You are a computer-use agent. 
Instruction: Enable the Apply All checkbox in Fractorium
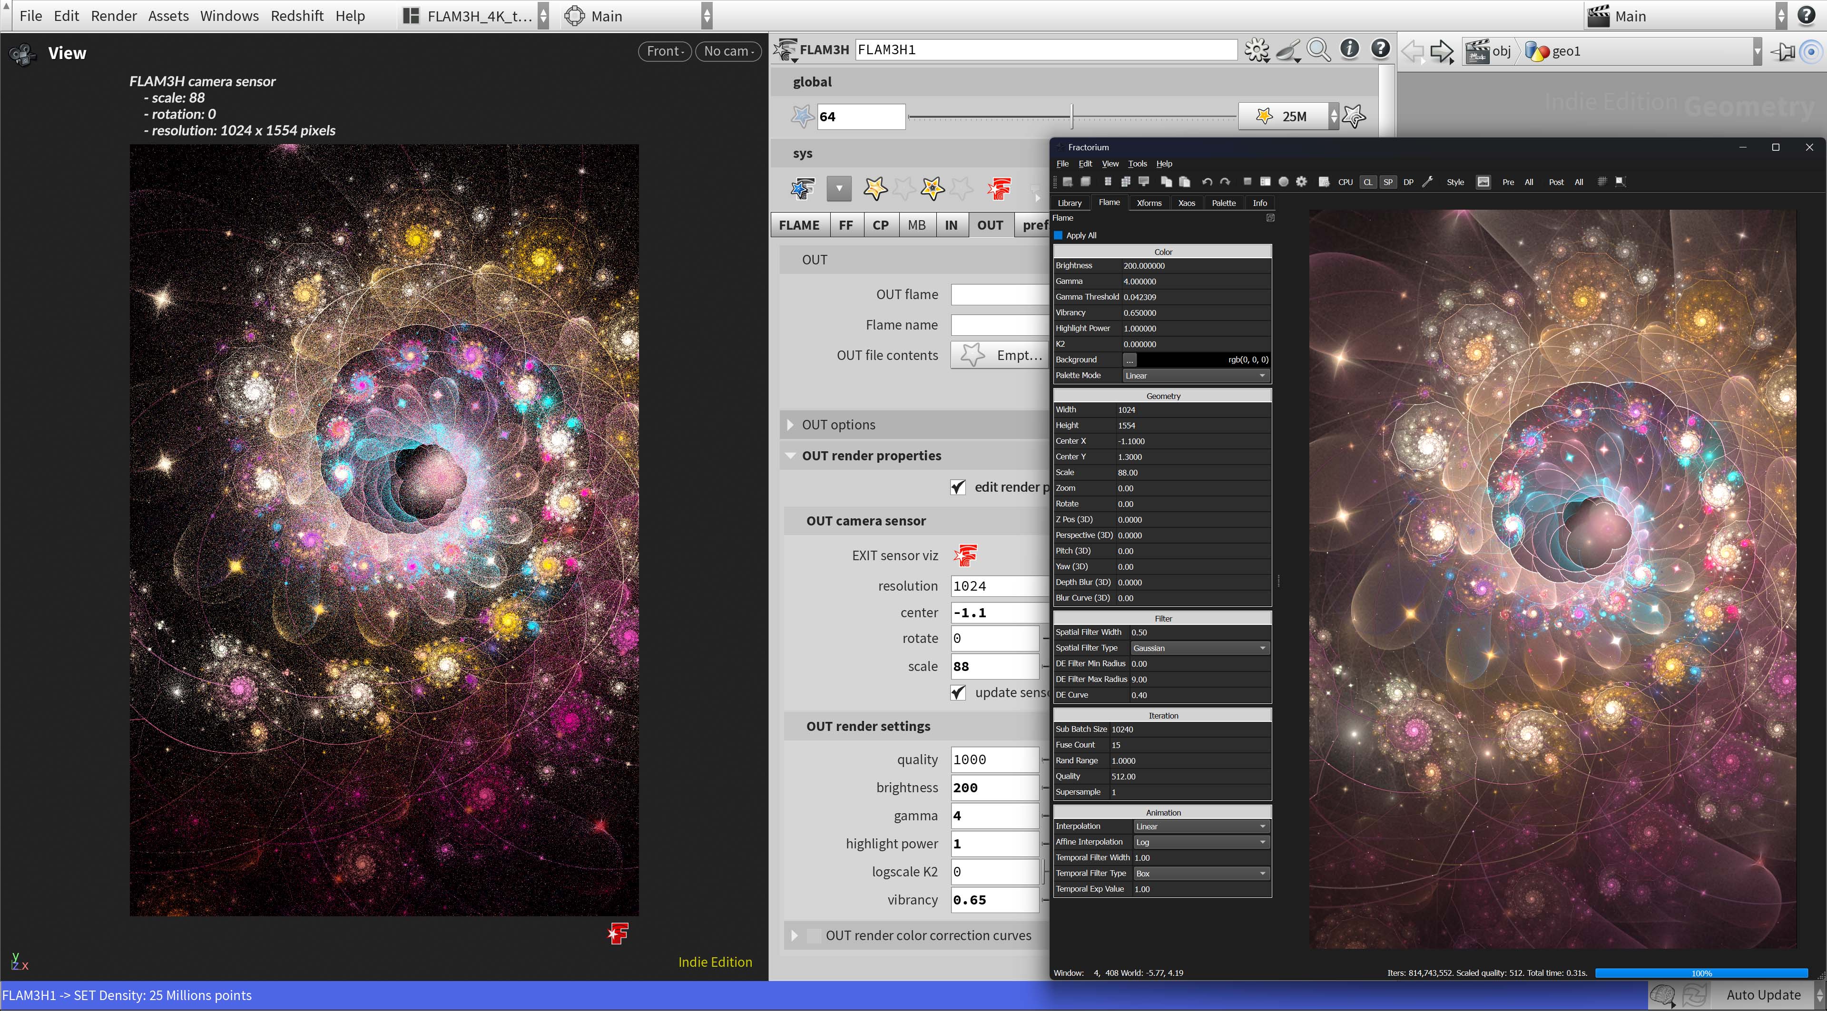click(x=1059, y=234)
